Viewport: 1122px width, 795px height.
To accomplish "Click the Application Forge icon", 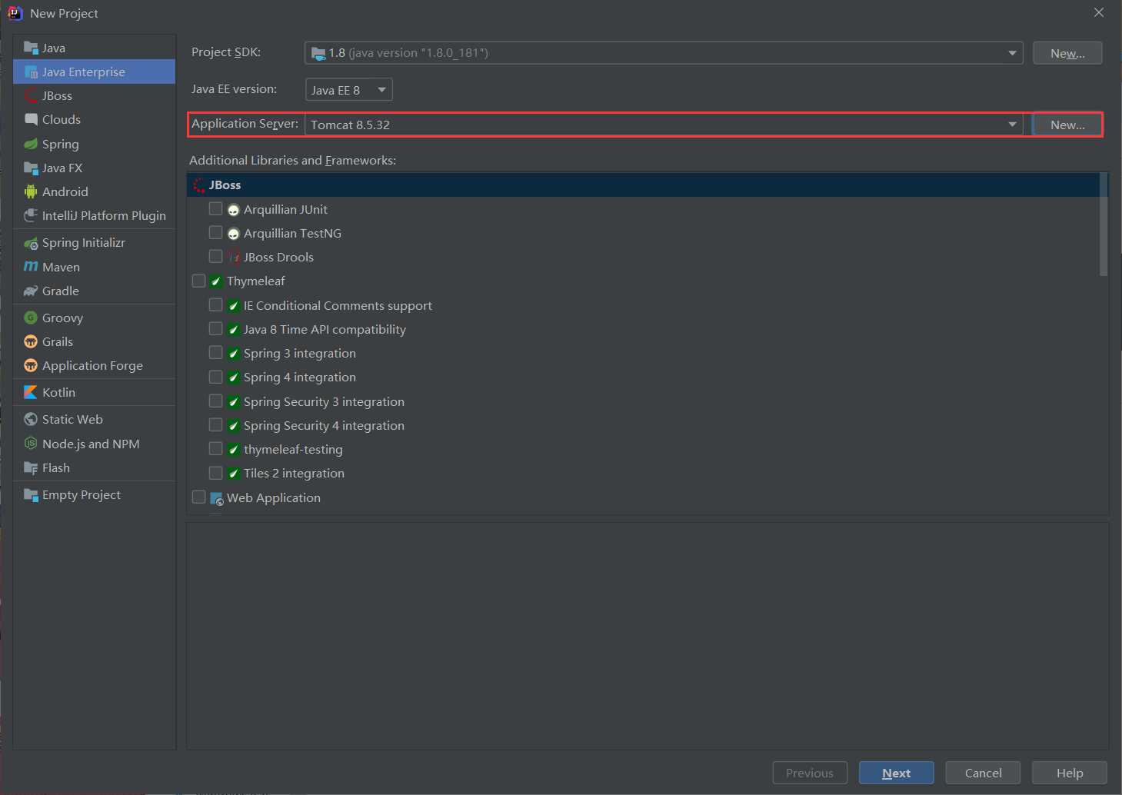I will pyautogui.click(x=31, y=365).
